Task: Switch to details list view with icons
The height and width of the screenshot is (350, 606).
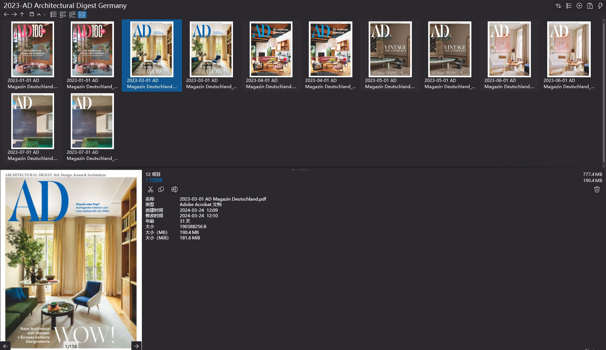Action: pyautogui.click(x=63, y=15)
